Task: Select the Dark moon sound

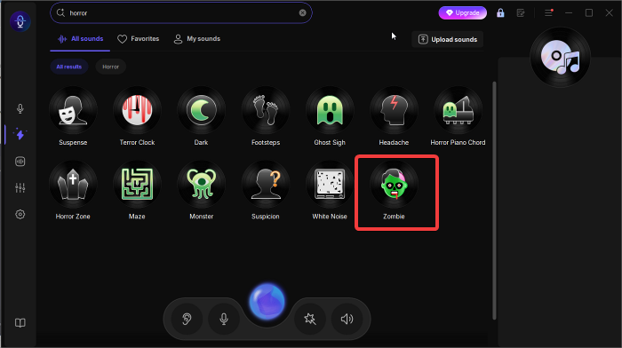Action: pyautogui.click(x=201, y=110)
